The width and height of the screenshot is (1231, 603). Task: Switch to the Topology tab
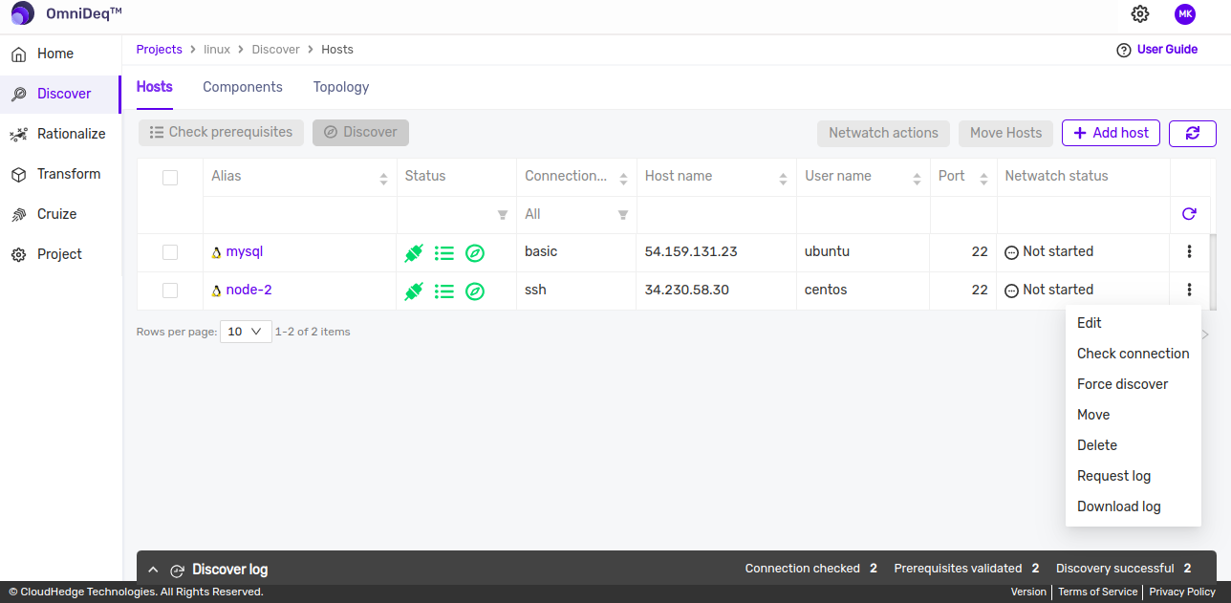click(341, 87)
